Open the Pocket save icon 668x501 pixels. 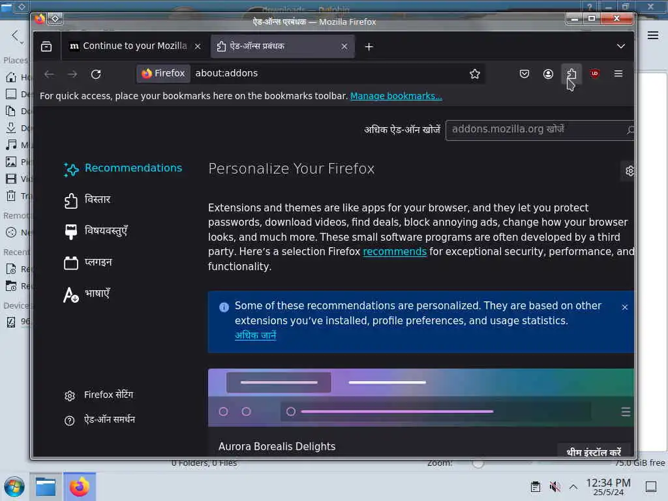pyautogui.click(x=524, y=74)
